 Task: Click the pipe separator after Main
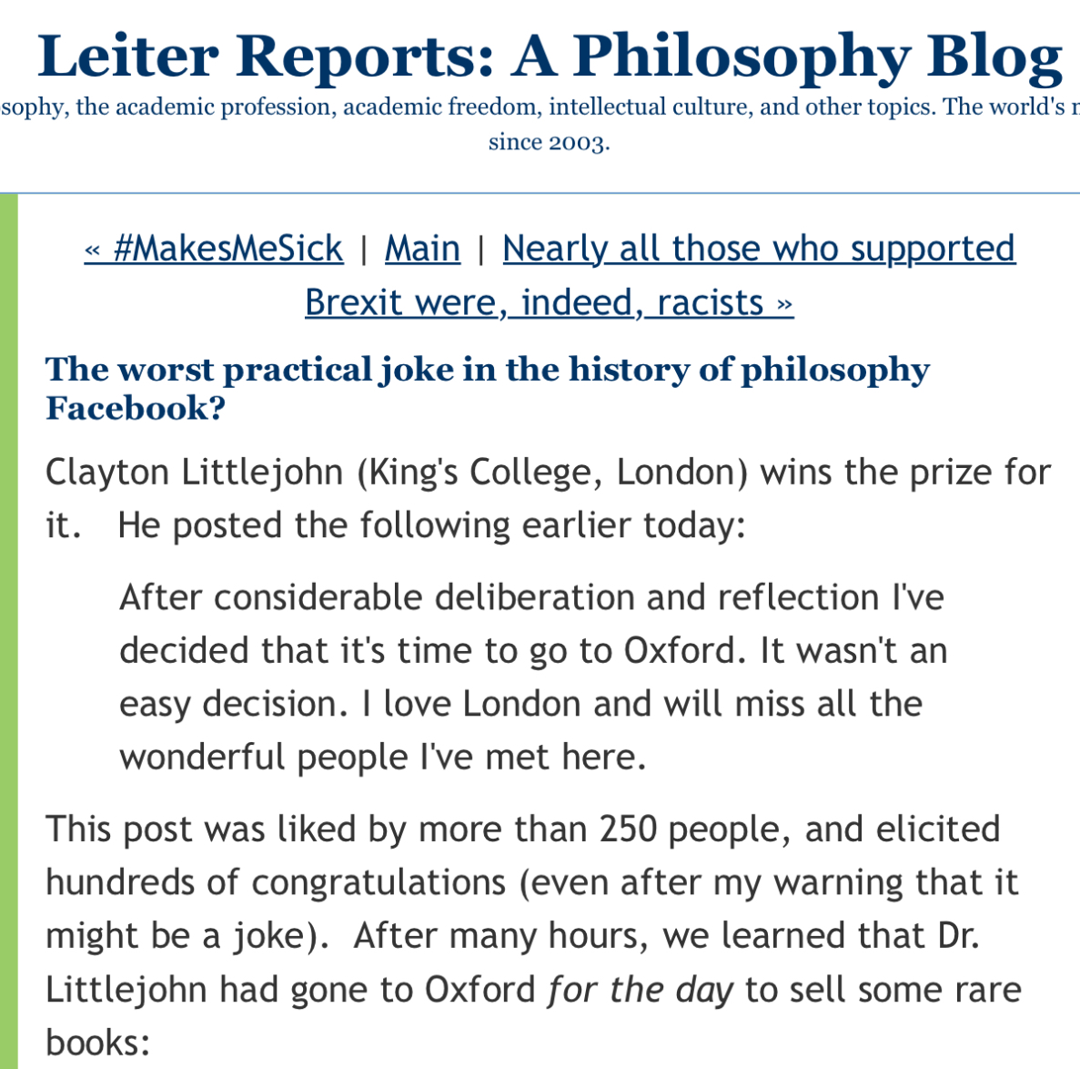click(481, 249)
